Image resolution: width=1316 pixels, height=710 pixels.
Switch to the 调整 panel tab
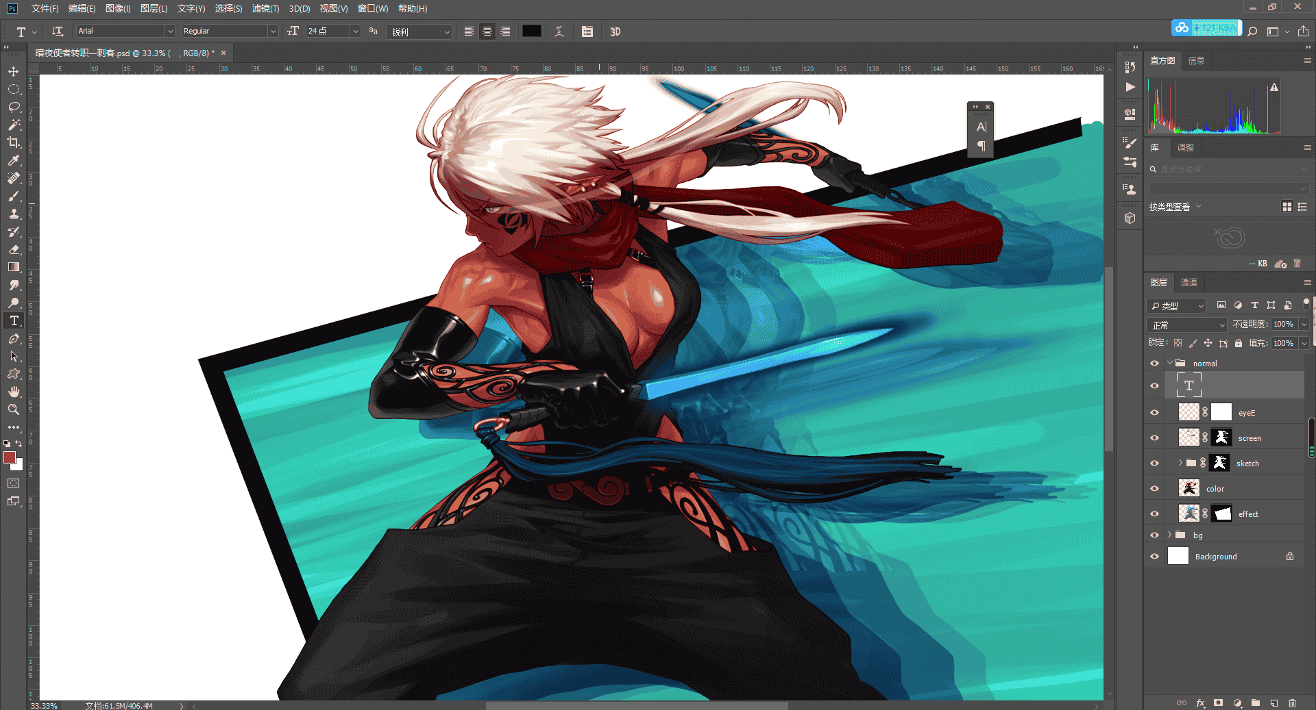point(1185,148)
